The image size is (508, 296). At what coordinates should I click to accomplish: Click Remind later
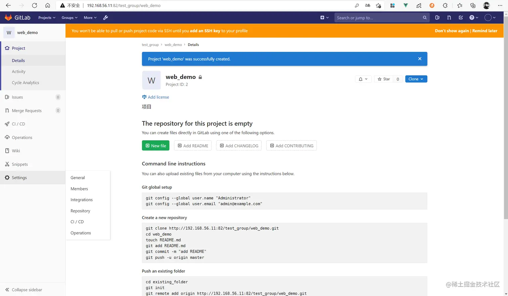[484, 31]
